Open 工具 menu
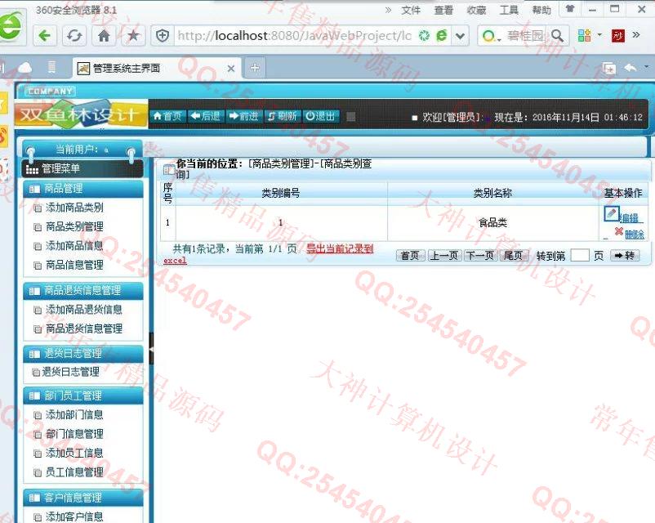The image size is (655, 523). (509, 10)
